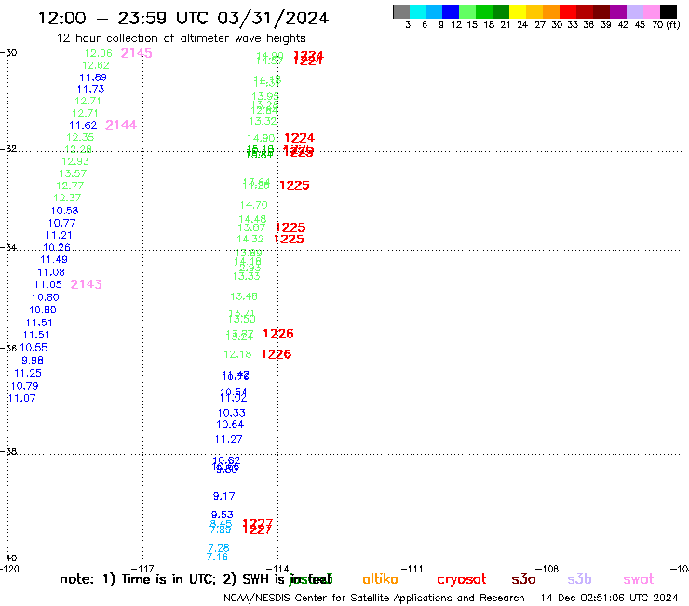Click the wave height value 12.93
The height and width of the screenshot is (606, 689).
pos(75,161)
